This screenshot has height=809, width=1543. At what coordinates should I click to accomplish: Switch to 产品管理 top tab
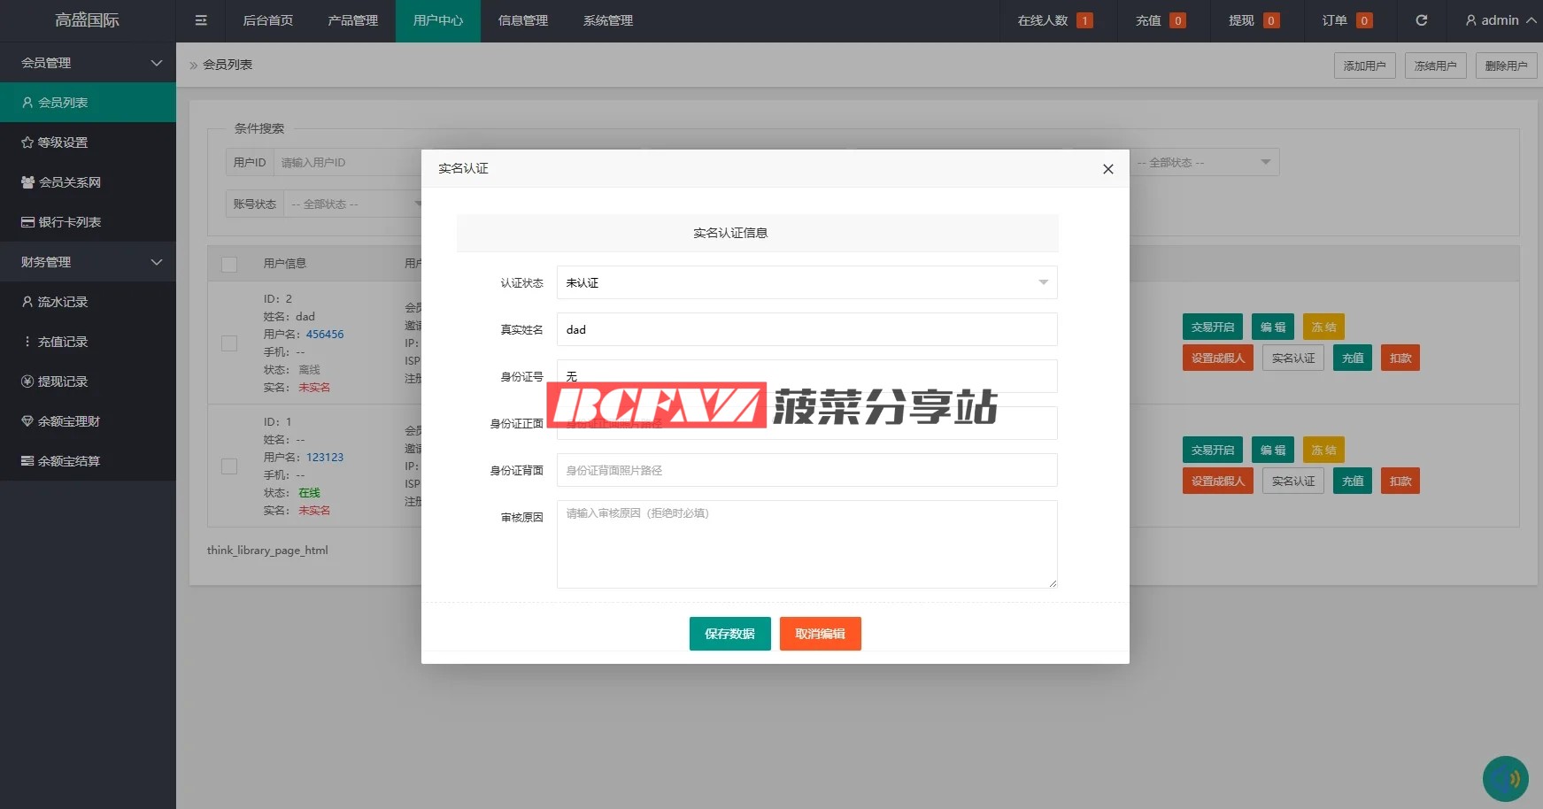coord(352,20)
